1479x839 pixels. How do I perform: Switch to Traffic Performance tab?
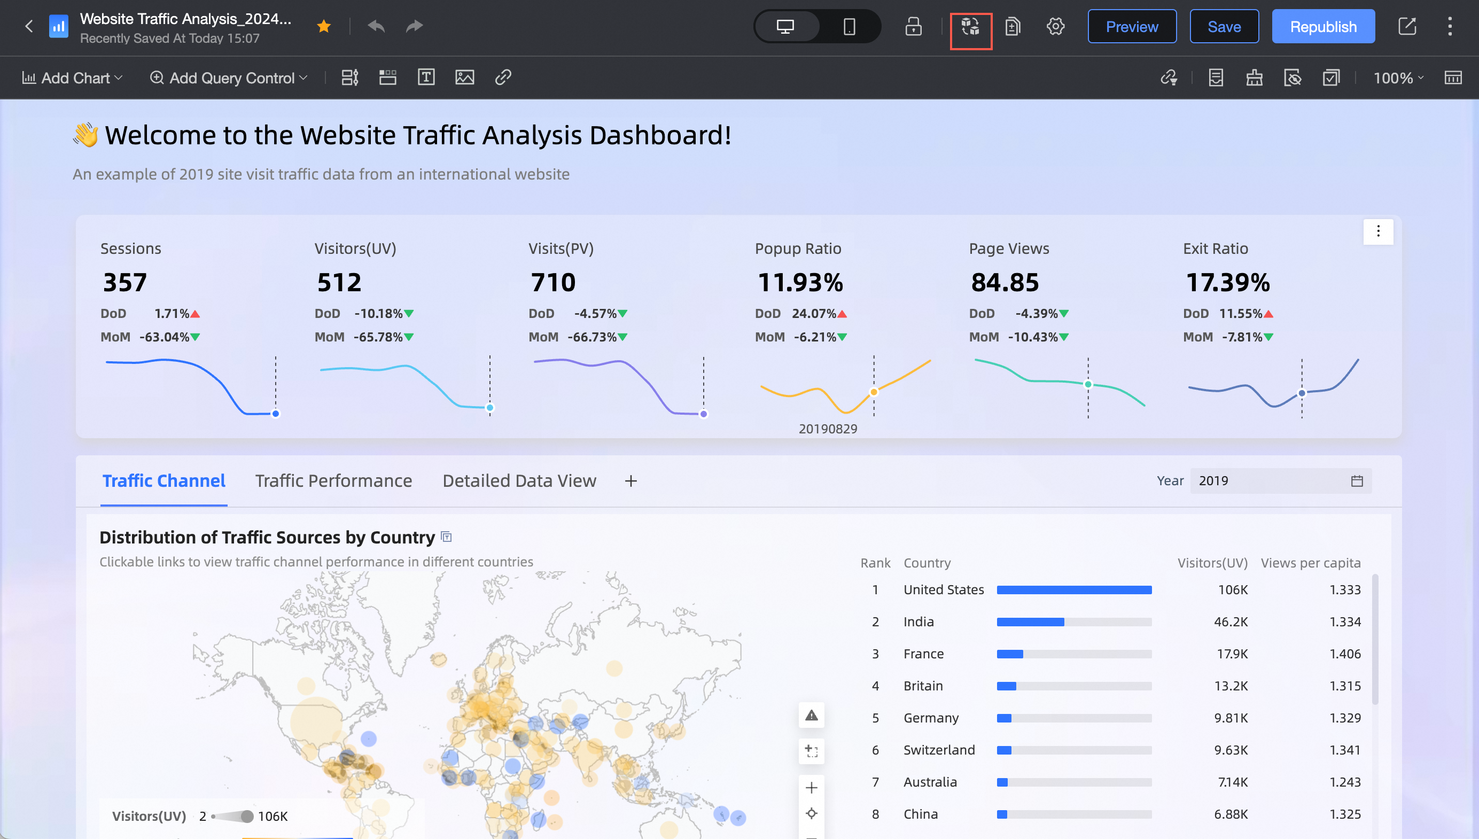333,480
